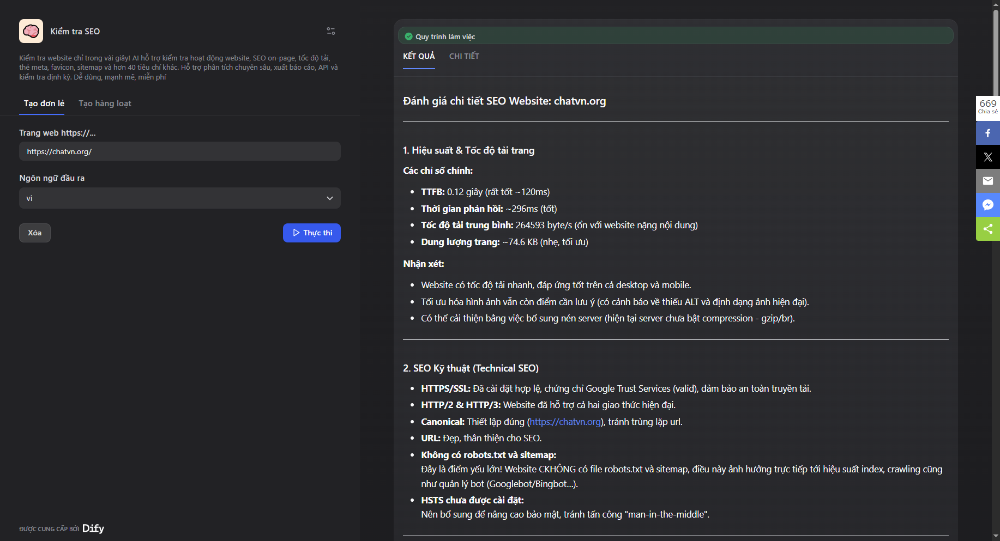Screen dimensions: 1000x541
Task: Open the Tạo đơn lẻ tab
Action: pos(42,104)
